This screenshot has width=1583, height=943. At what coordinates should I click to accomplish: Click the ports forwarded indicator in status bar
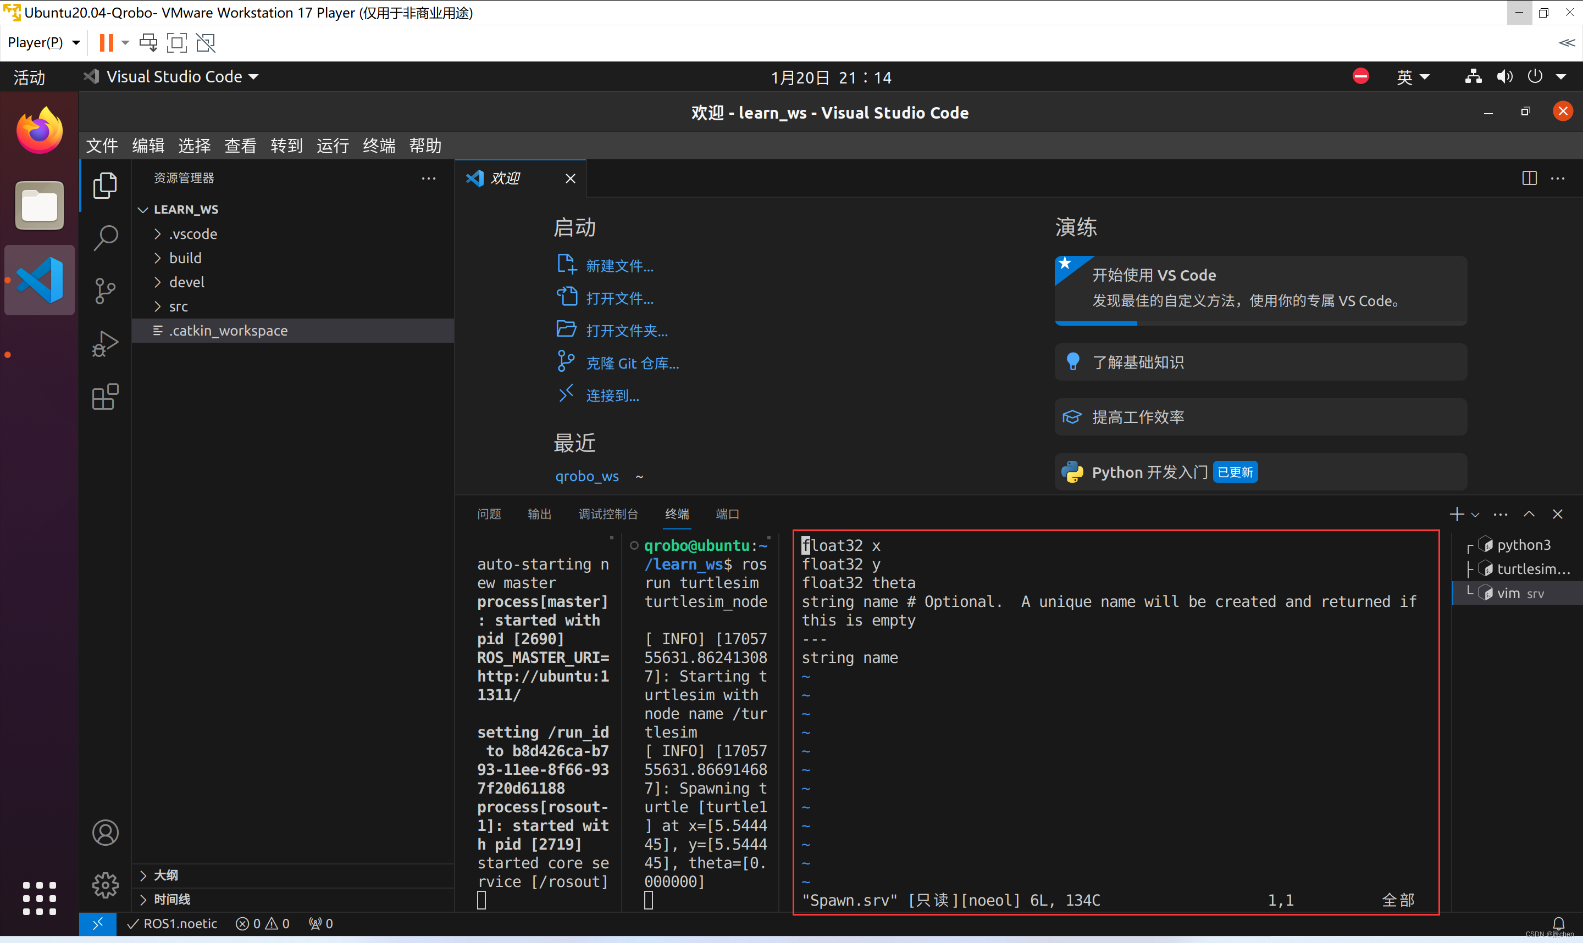(321, 924)
